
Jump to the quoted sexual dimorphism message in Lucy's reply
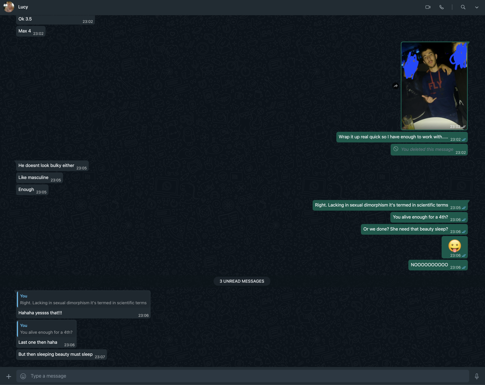click(83, 300)
